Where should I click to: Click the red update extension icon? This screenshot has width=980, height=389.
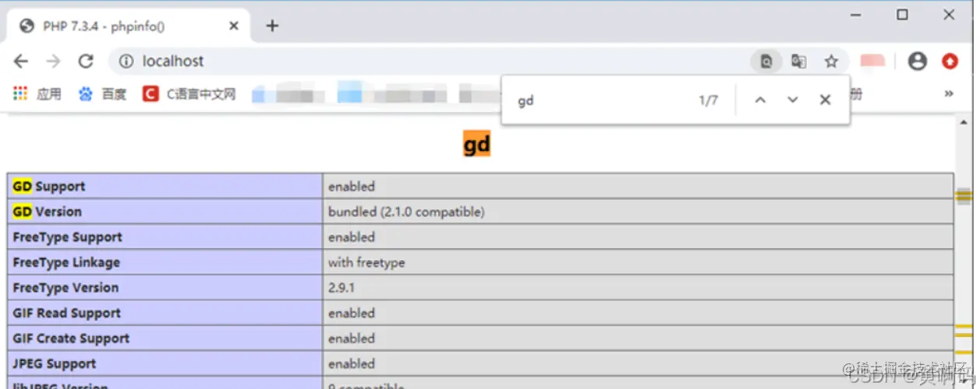[950, 61]
